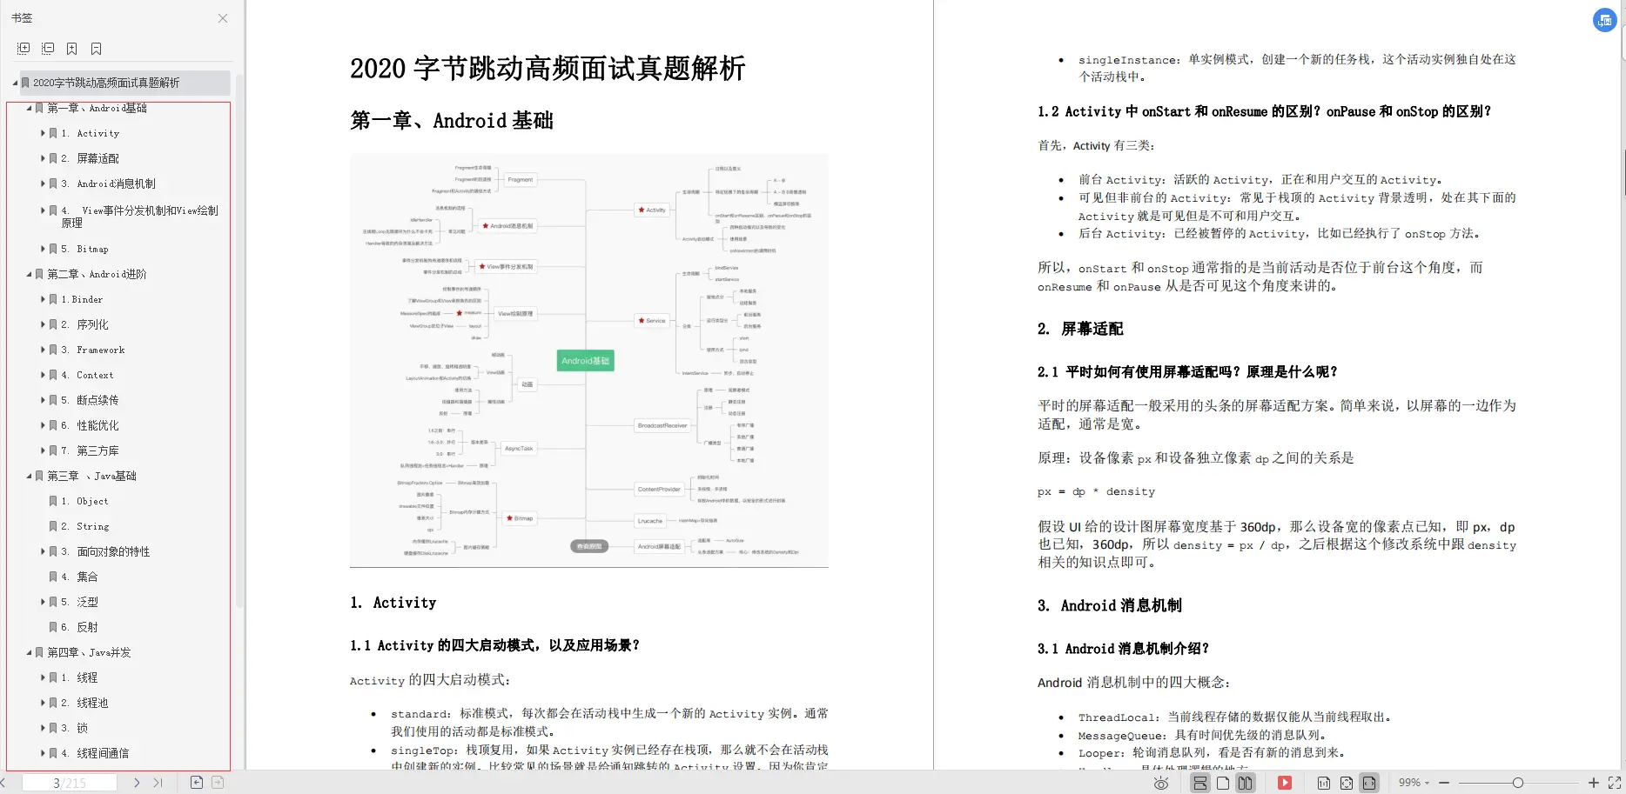Viewport: 1626px width, 794px height.
Task: Toggle continuous scrolling layout
Action: click(x=1200, y=783)
